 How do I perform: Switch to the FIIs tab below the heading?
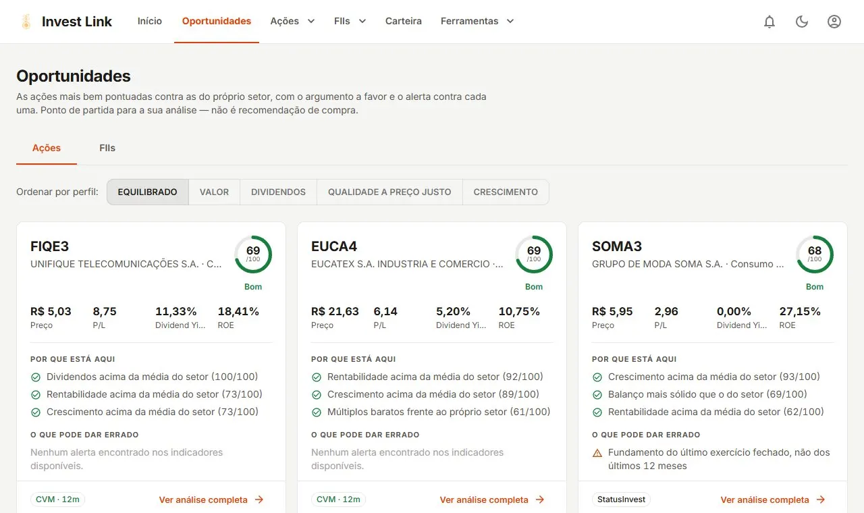(107, 148)
